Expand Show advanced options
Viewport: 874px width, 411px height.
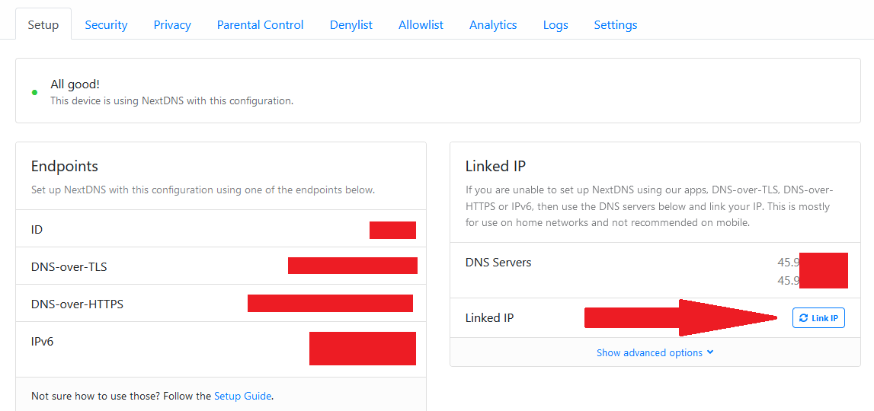tap(655, 352)
